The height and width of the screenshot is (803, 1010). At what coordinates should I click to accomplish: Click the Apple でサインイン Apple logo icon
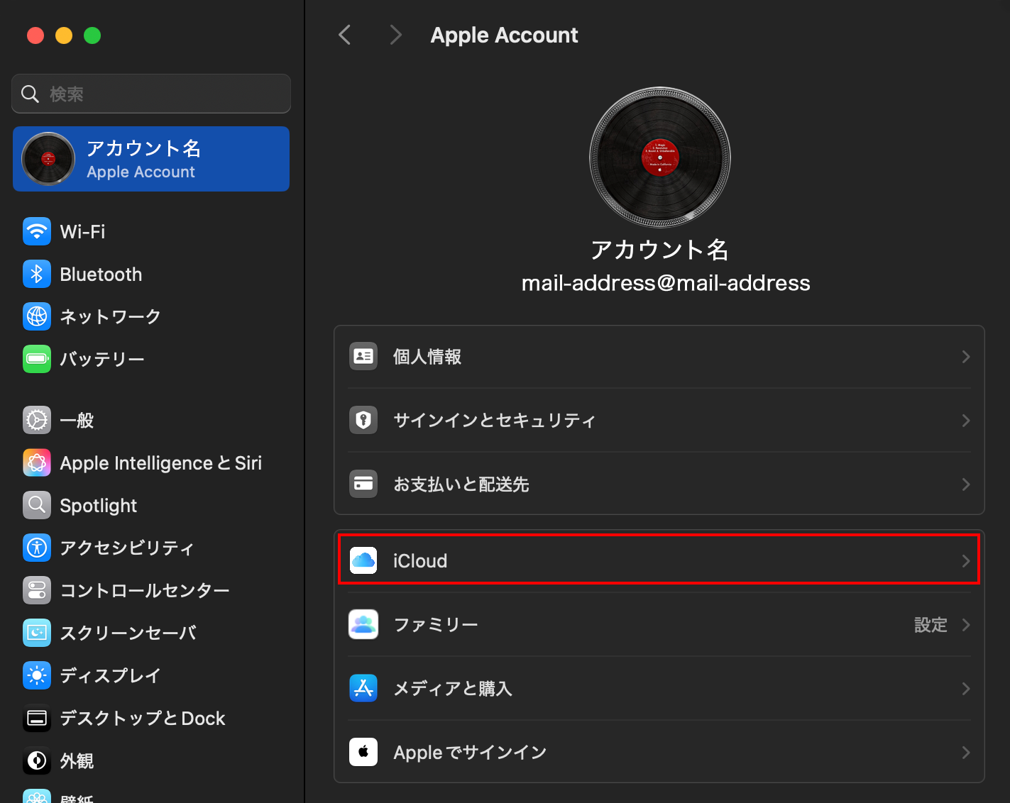[x=363, y=752]
